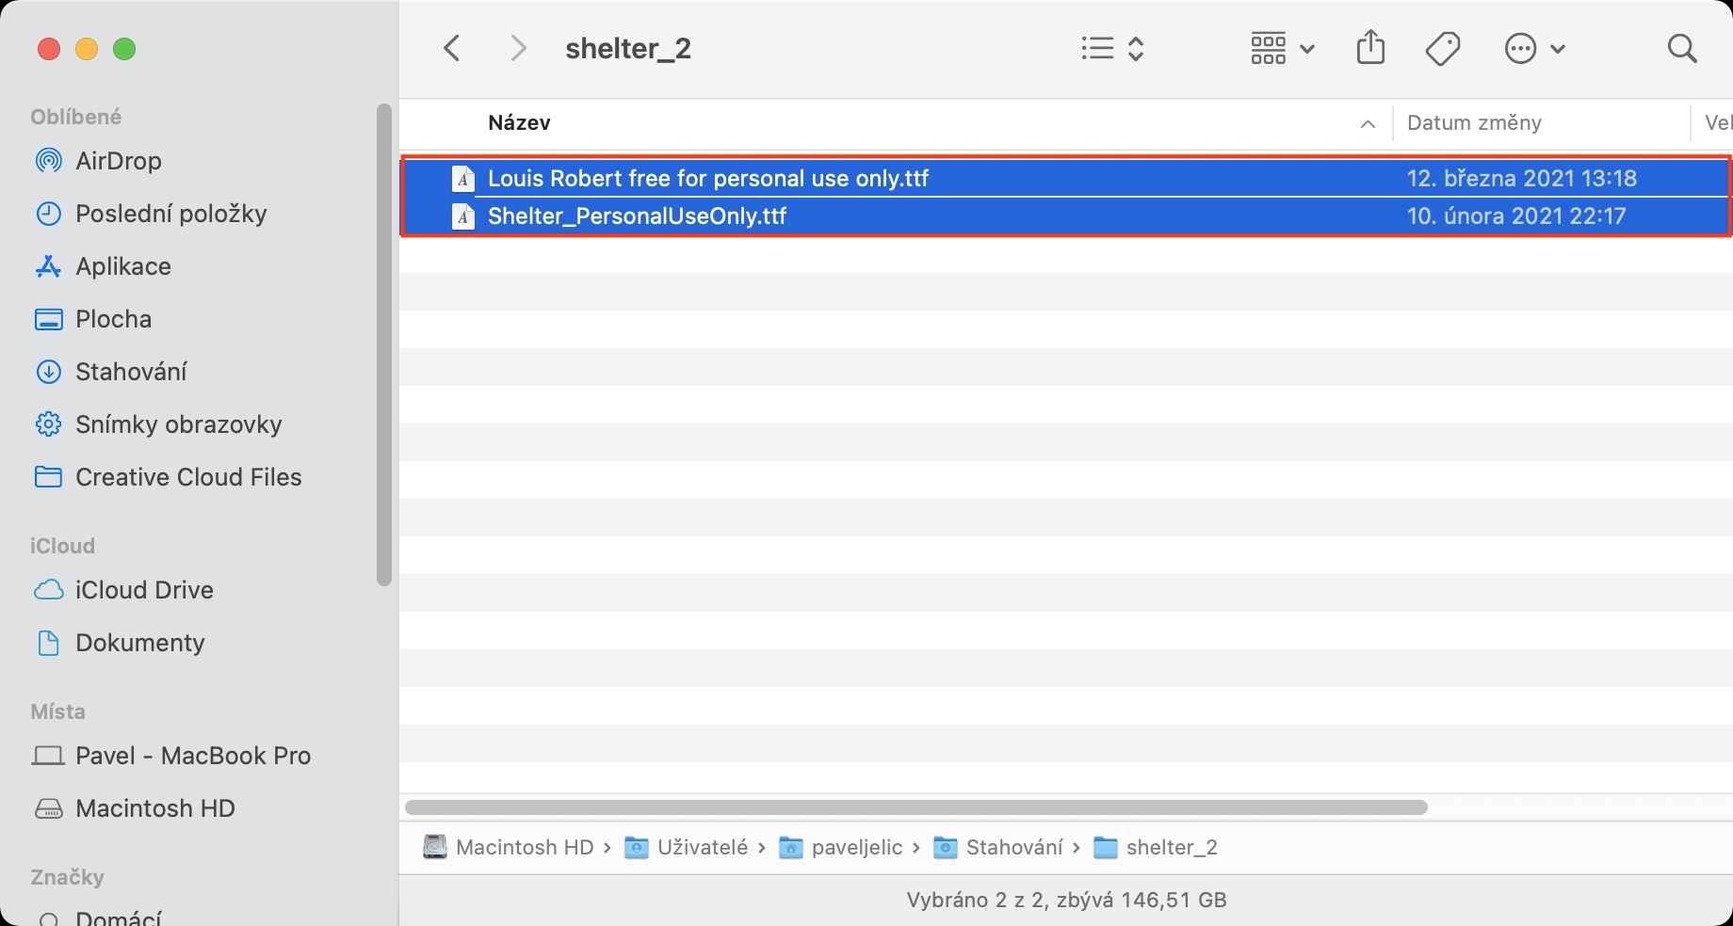The width and height of the screenshot is (1733, 926).
Task: Sort files by Datum změny column
Action: pos(1474,123)
